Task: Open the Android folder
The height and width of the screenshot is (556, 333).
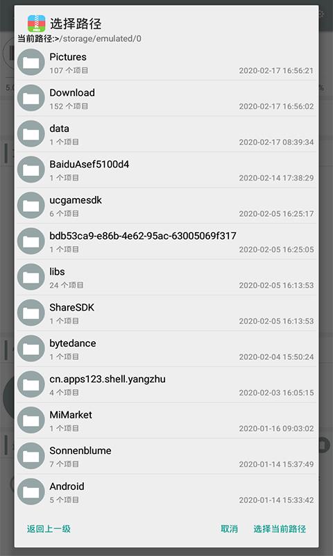Action: tap(166, 492)
